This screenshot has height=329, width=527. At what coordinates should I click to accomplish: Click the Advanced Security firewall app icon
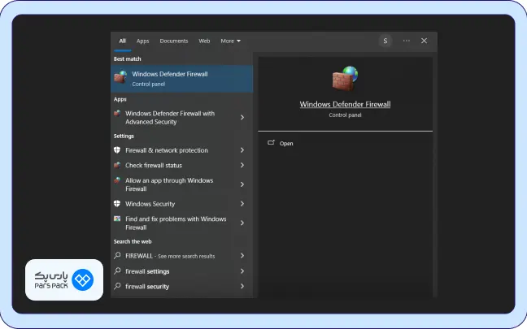click(x=118, y=114)
